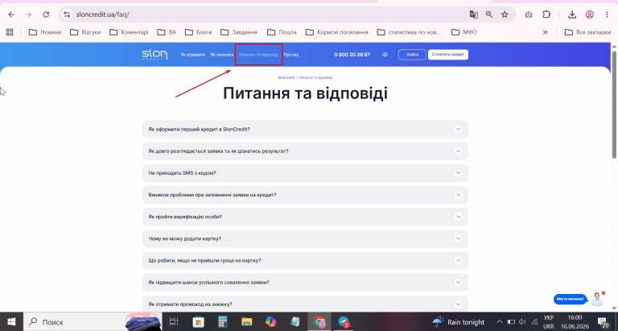Open the Chrome three-dot menu

point(607,14)
